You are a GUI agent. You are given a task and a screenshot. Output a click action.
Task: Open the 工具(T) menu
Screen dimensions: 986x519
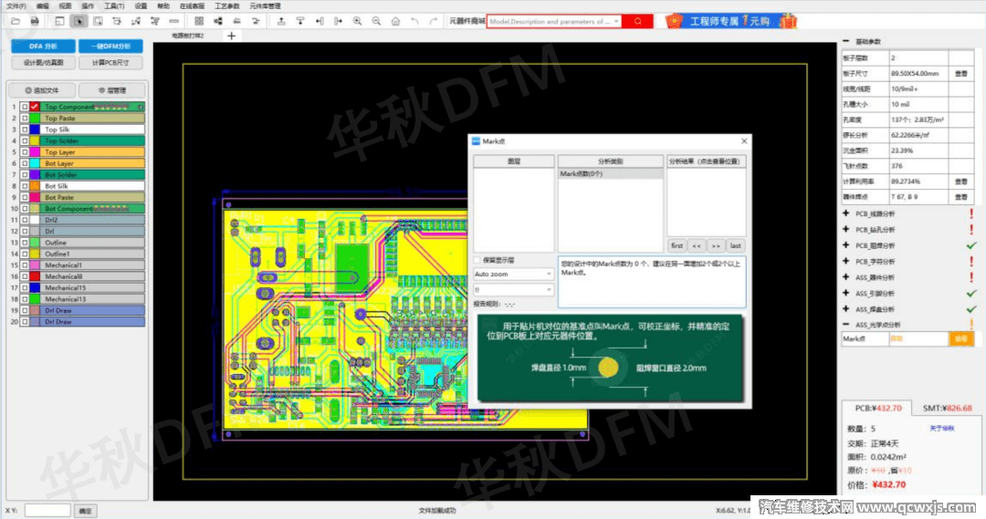114,5
